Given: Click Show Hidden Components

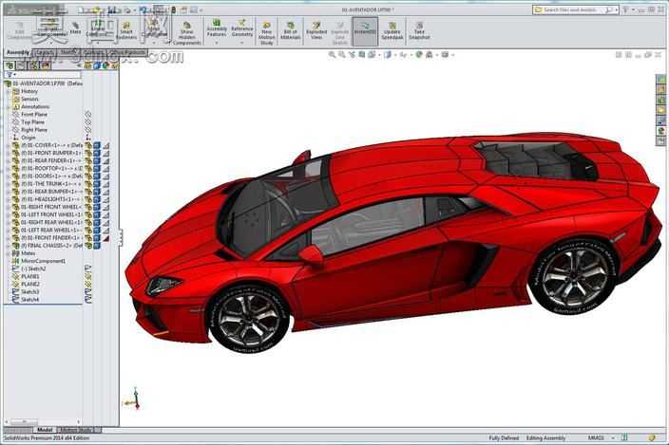Looking at the screenshot, I should pos(187,33).
